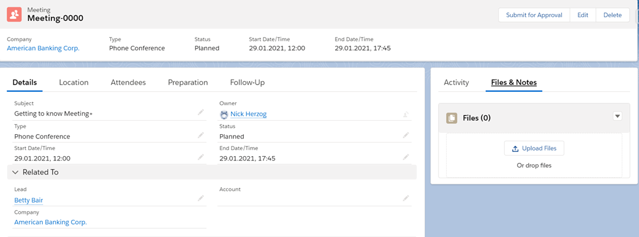Open the Betty Bair lead link
Viewport: 639px width, 237px height.
29,200
